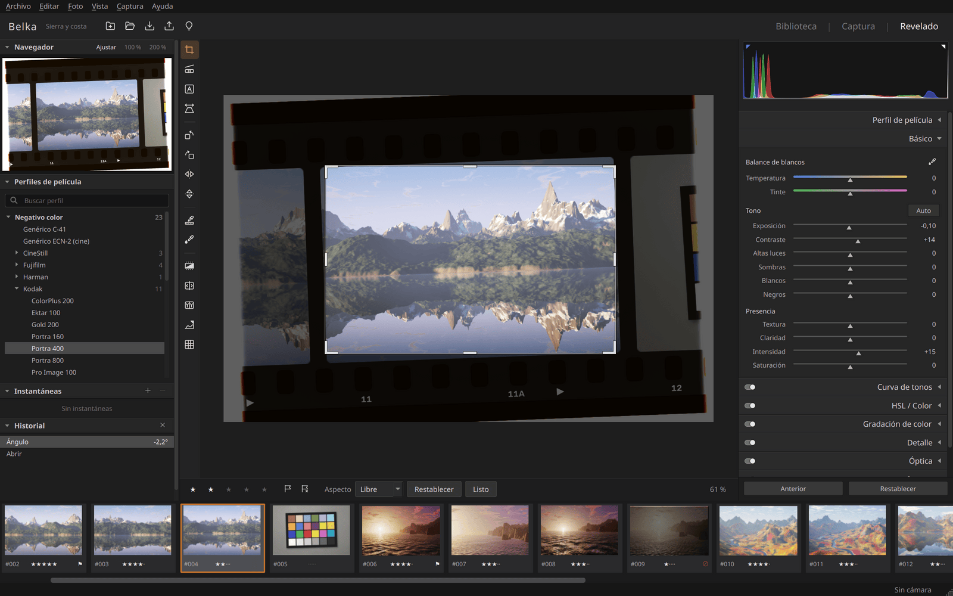Click the export upload icon in top bar

click(x=169, y=26)
